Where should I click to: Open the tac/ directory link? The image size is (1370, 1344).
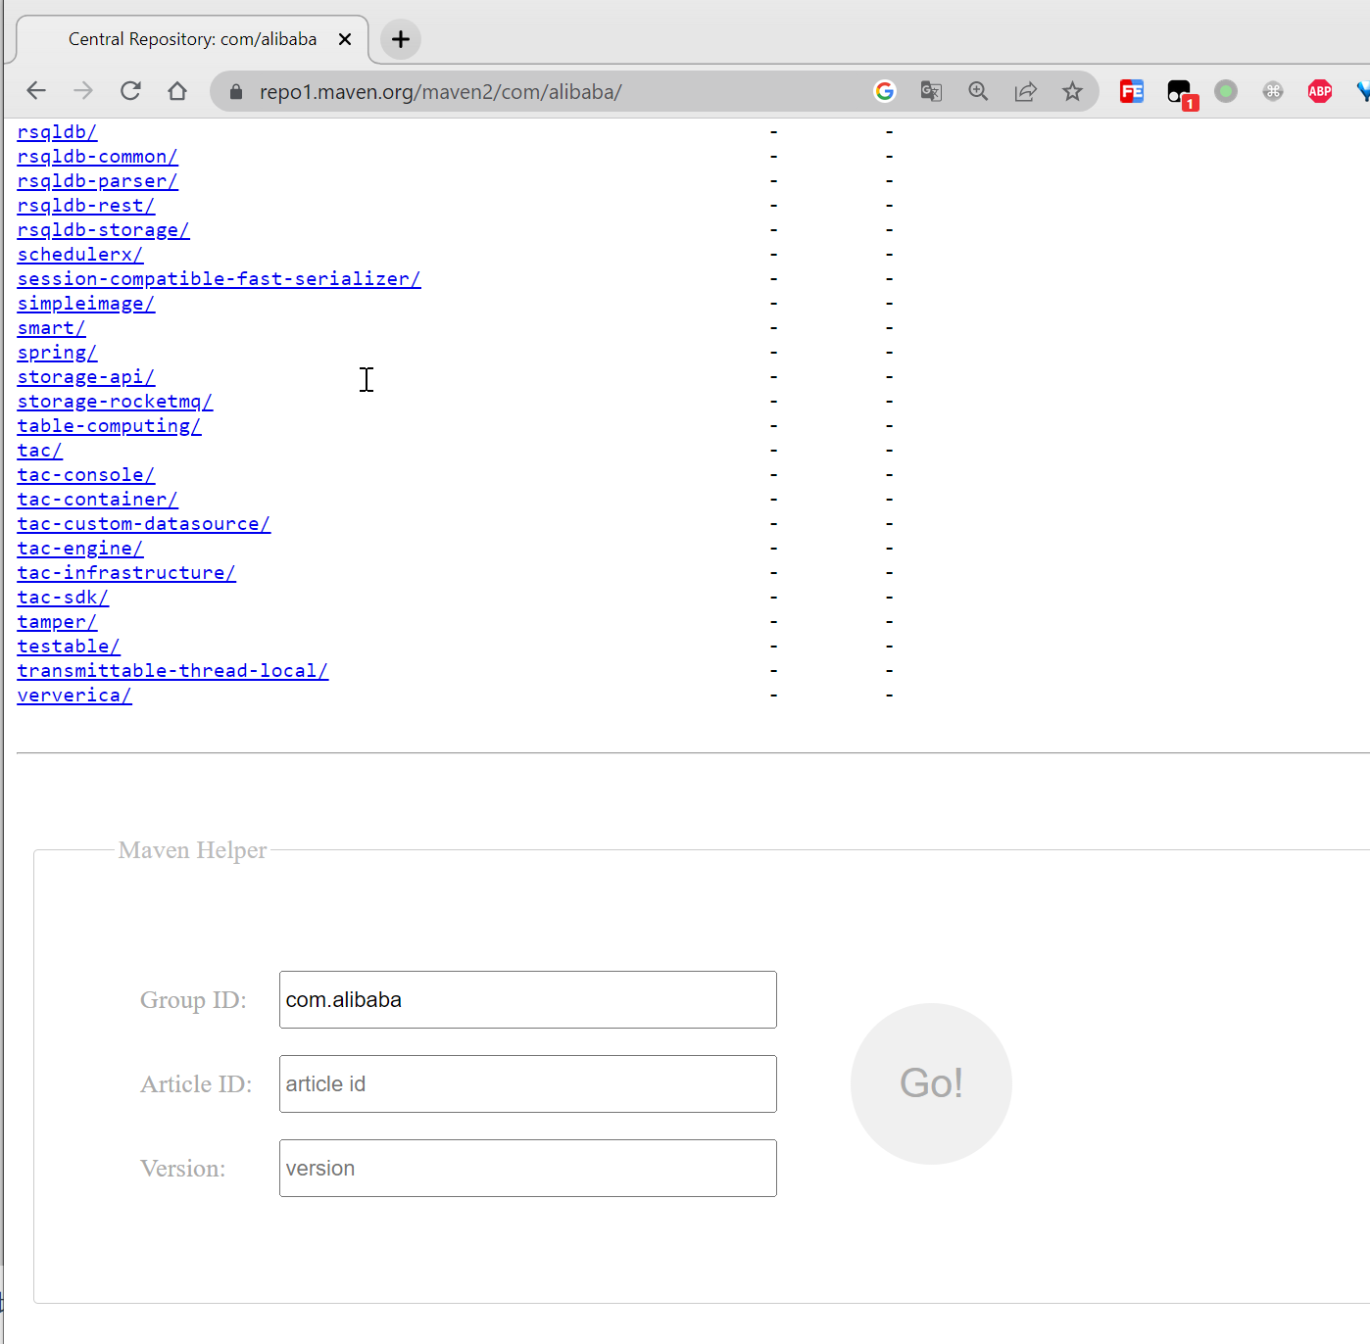[x=39, y=451]
